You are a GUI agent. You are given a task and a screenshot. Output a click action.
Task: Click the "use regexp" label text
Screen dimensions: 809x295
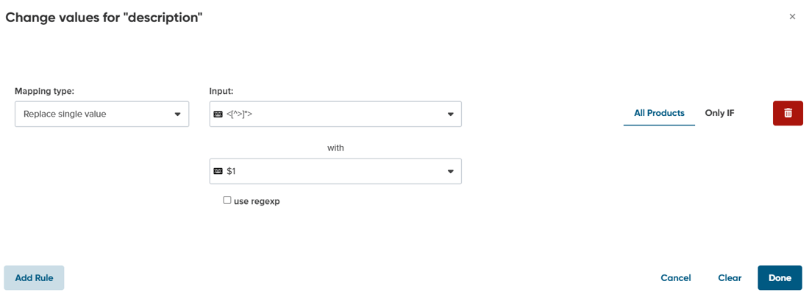[x=257, y=201]
